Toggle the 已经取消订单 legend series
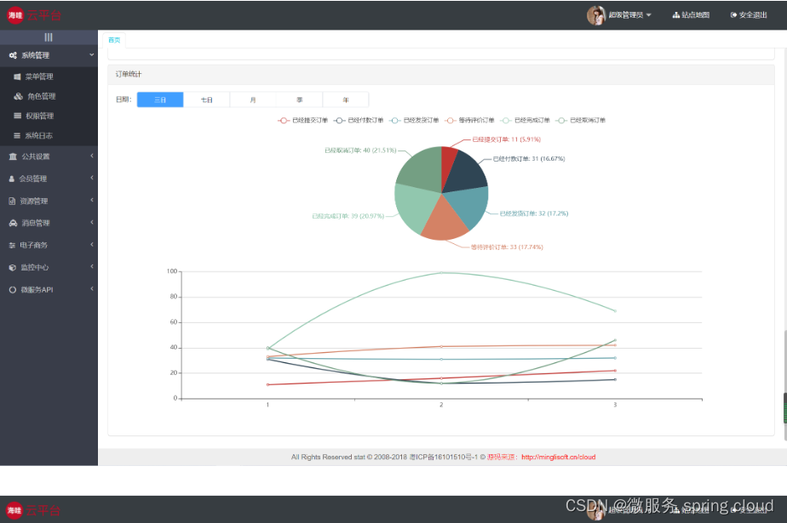Image resolution: width=787 pixels, height=523 pixels. tap(581, 120)
